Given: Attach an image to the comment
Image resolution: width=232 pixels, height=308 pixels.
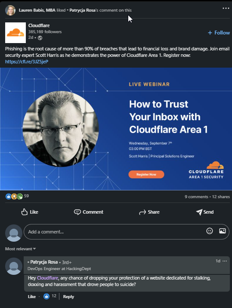Looking at the screenshot, I should pos(223,231).
